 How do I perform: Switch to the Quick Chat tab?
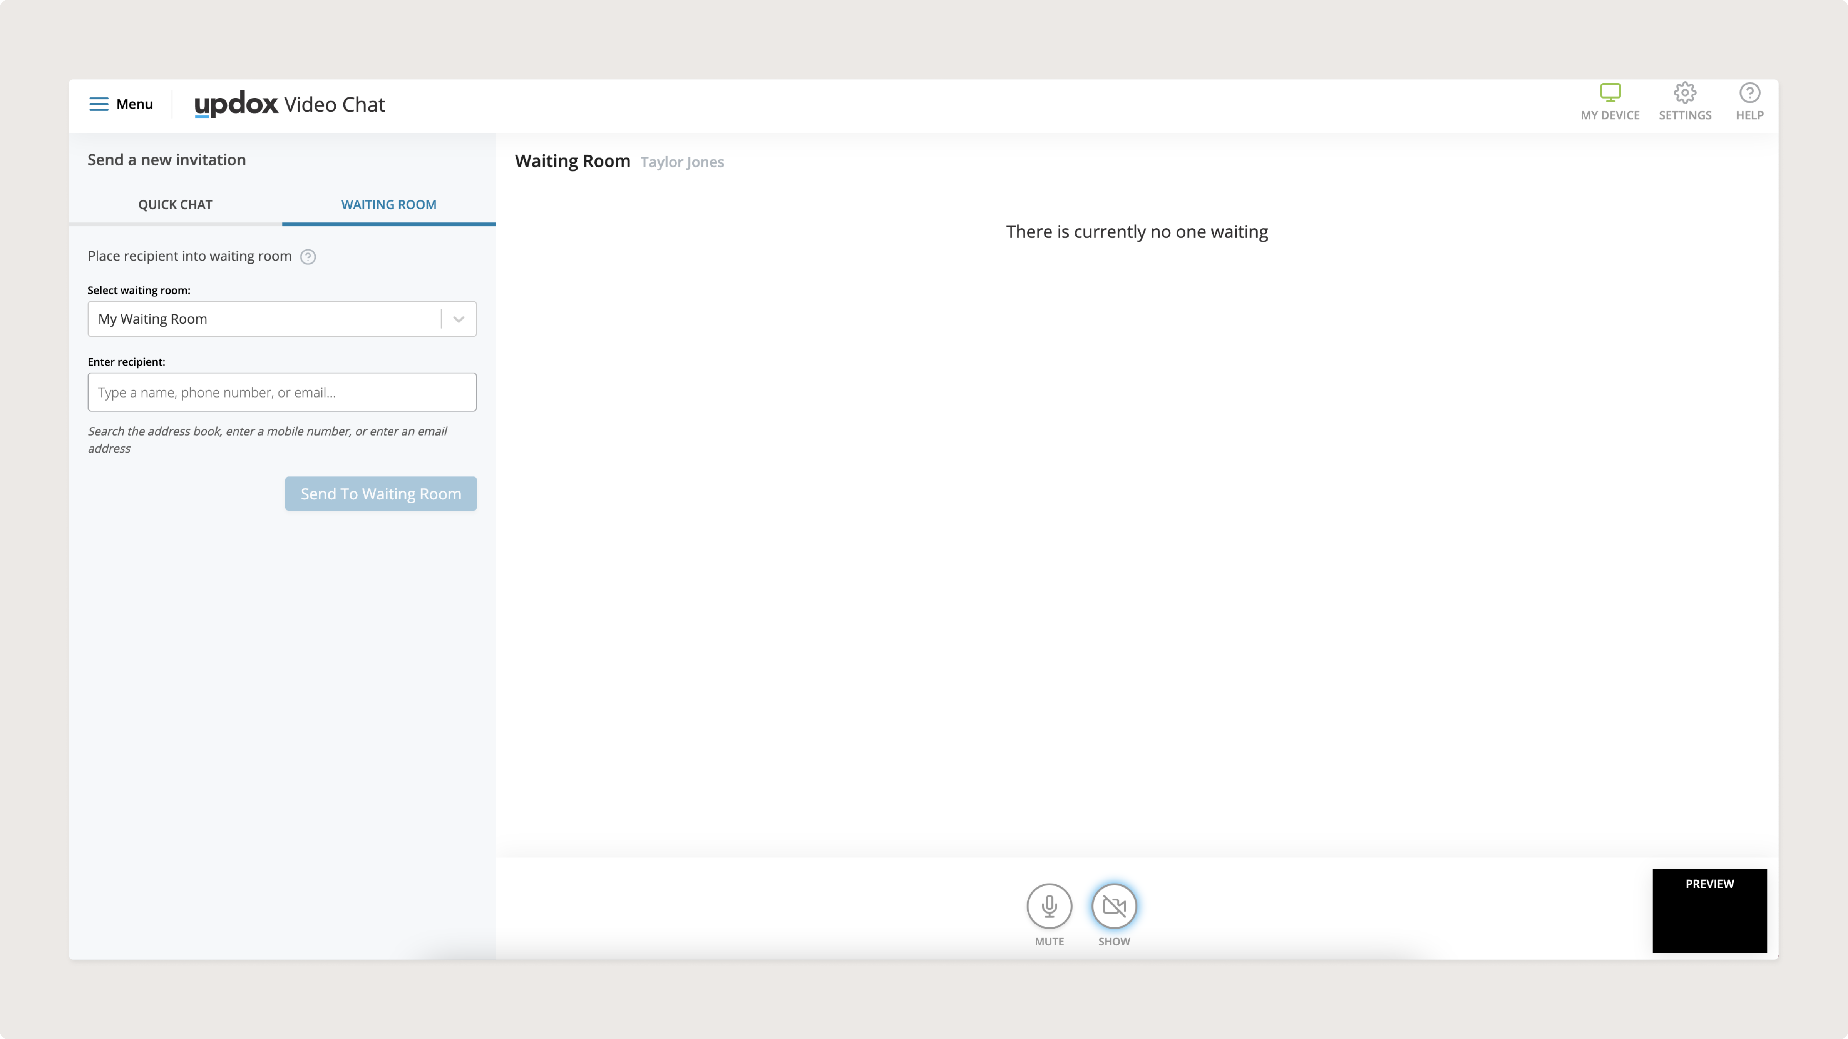pos(175,204)
